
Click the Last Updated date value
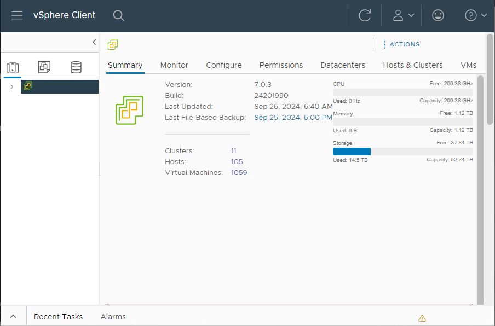coord(293,107)
